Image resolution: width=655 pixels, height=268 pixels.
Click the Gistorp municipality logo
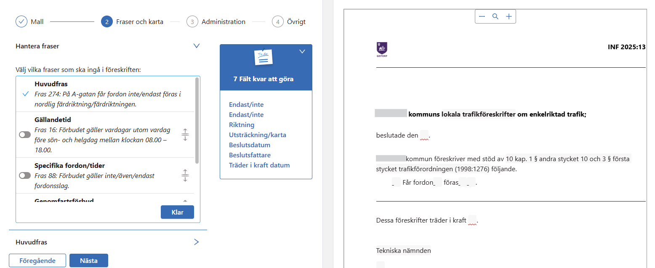pos(382,49)
